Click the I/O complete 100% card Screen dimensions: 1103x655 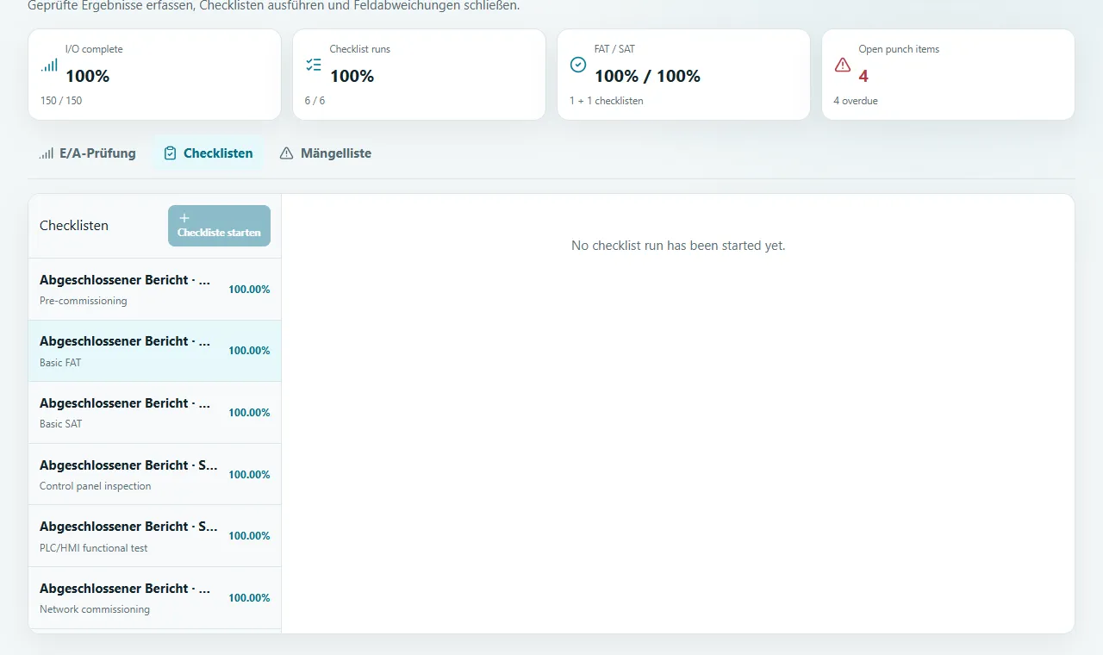[x=155, y=74]
